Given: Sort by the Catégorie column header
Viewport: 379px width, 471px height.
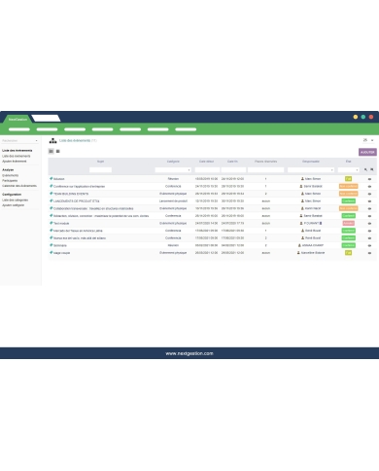Looking at the screenshot, I should click(x=173, y=162).
